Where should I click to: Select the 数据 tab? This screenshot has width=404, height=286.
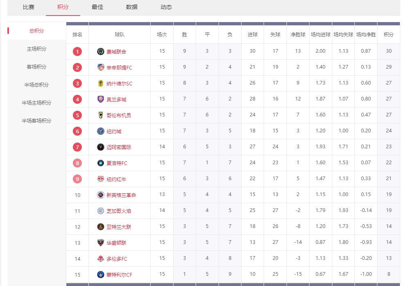point(132,7)
